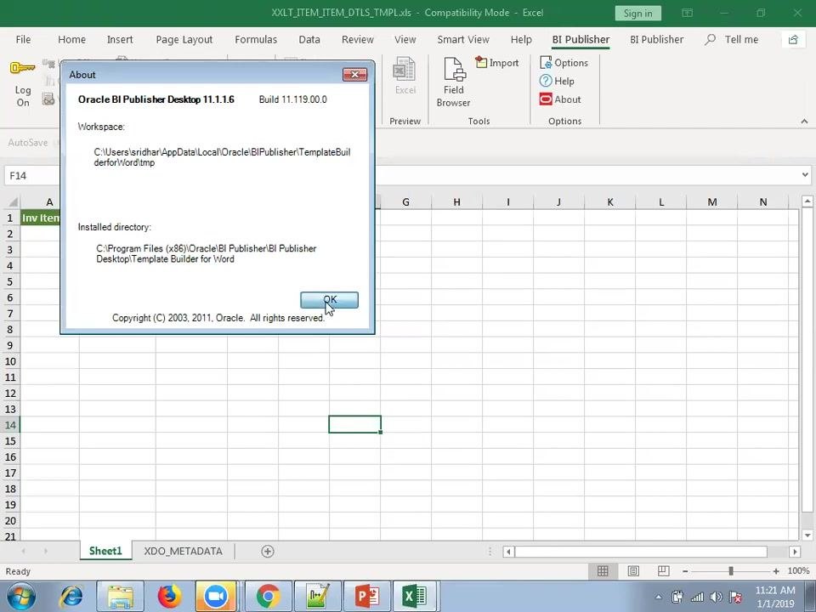Viewport: 816px width, 612px height.
Task: Click 'Installed directory:' label in dialog
Action: [x=115, y=227]
